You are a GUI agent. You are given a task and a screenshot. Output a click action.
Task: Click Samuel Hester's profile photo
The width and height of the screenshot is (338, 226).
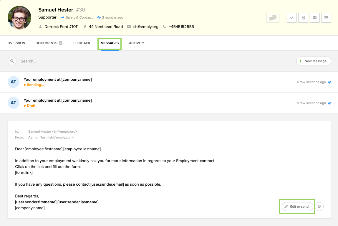(19, 18)
